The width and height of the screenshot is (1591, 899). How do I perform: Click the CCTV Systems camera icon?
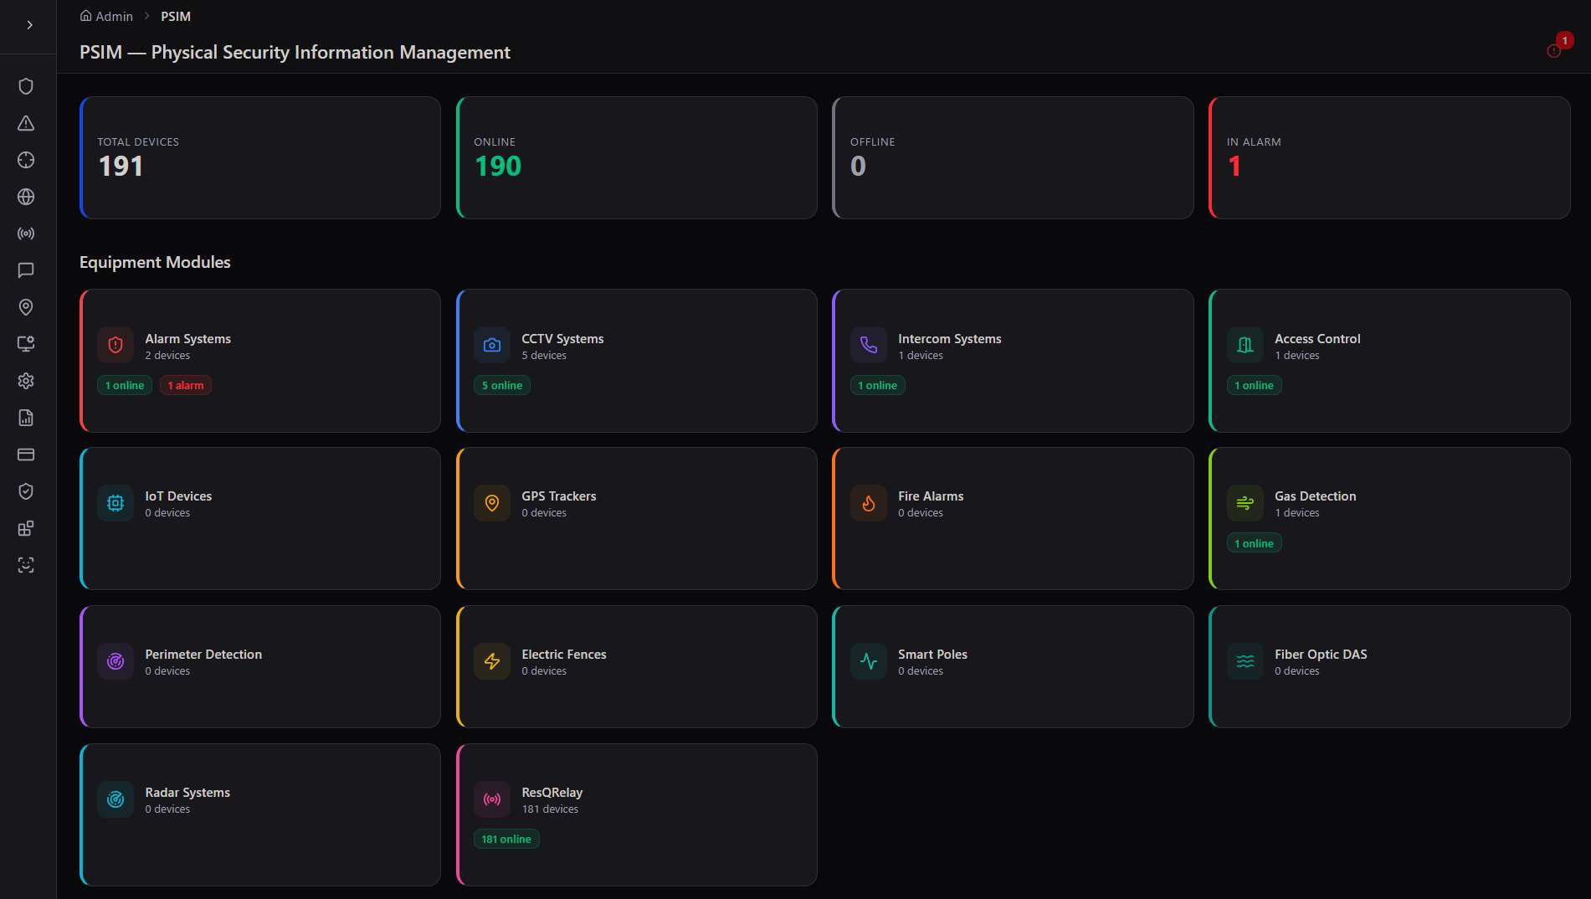[492, 345]
